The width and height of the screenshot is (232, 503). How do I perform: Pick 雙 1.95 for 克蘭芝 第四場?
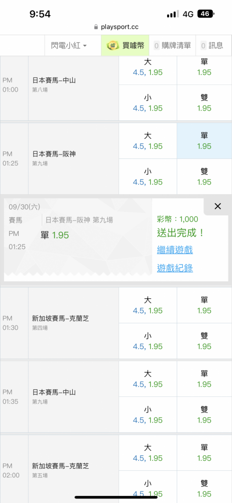click(x=204, y=341)
